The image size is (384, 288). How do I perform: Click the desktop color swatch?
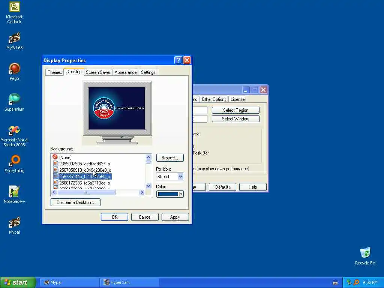[x=168, y=194]
